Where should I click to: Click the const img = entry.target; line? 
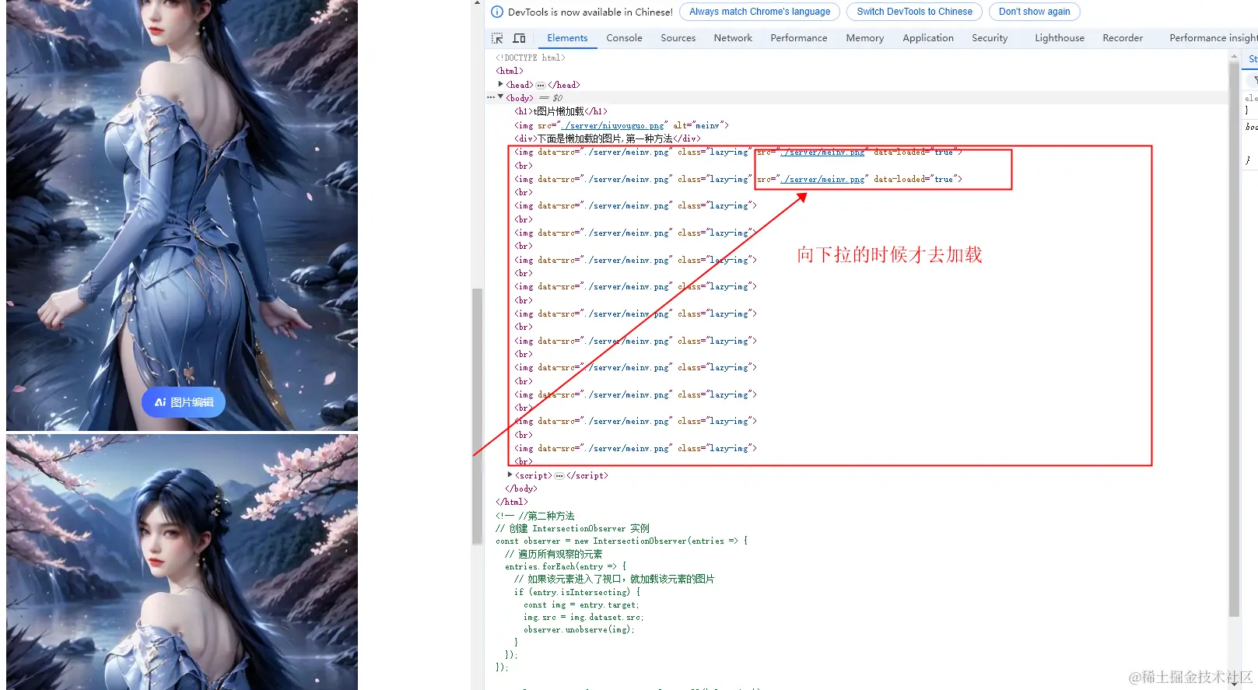click(x=581, y=604)
